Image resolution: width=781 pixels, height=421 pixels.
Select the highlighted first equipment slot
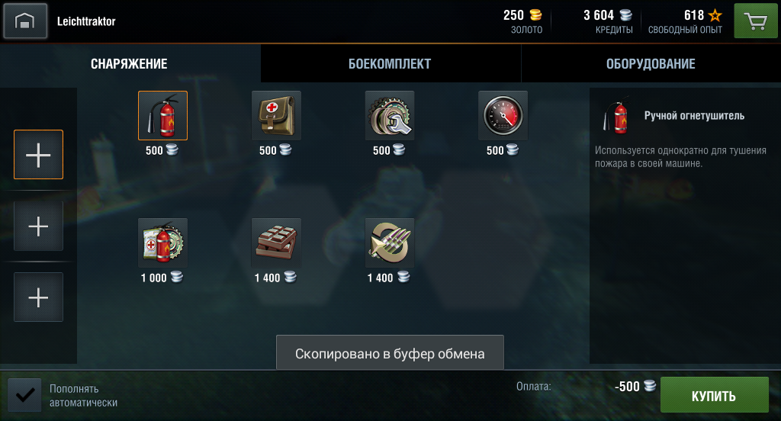[38, 155]
